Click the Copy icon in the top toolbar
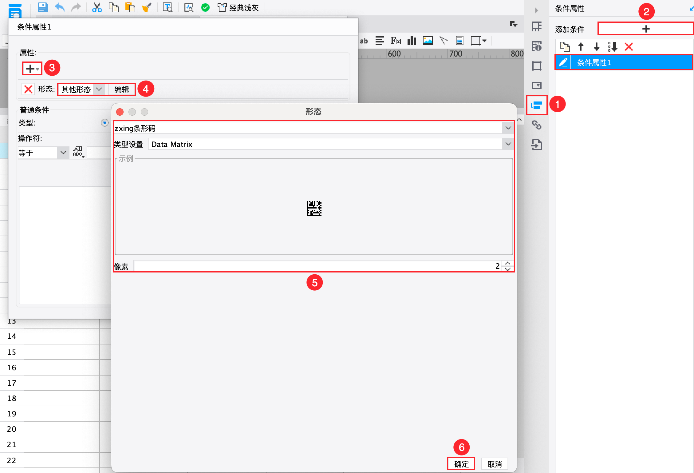Screen dimensions: 694x473 pos(114,7)
